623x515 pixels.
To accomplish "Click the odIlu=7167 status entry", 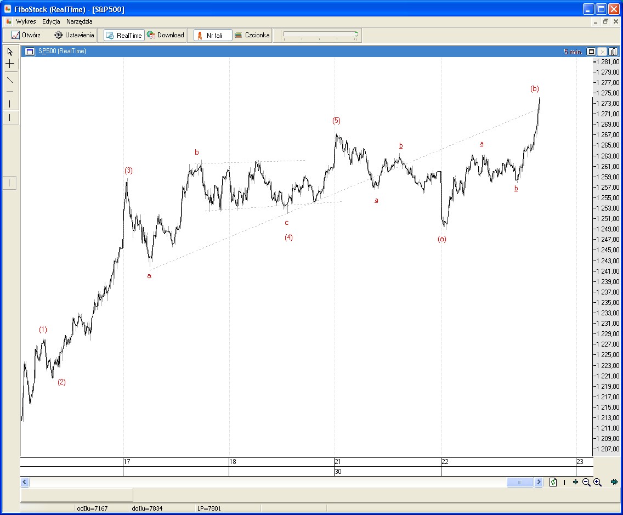I will (x=92, y=508).
